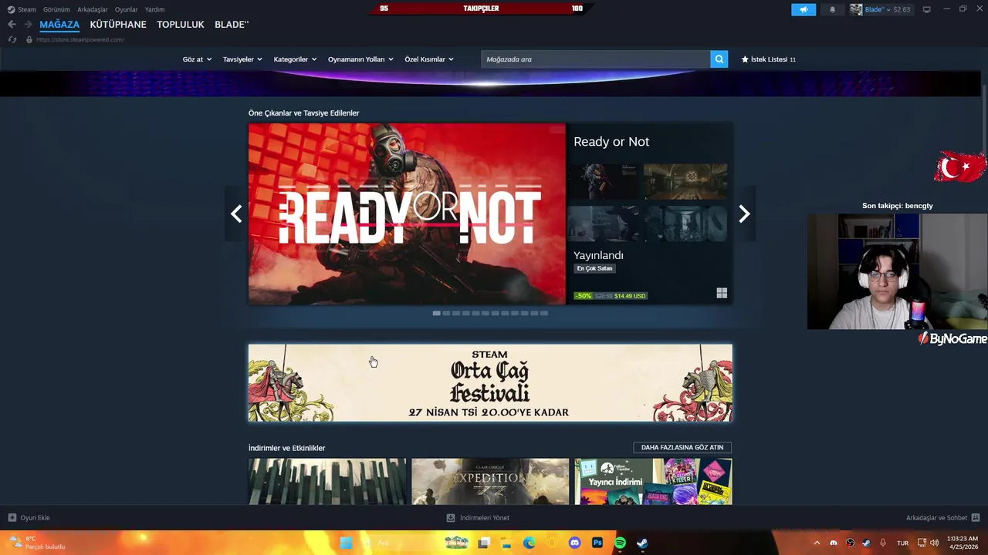Open Microsoft Edge from taskbar
Screen dimensions: 988x555
(529, 543)
